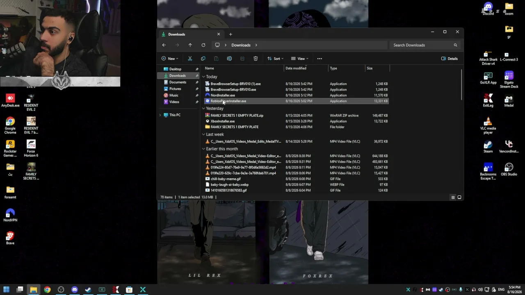
Task: Open Documents in the navigation pane
Action: (178, 82)
